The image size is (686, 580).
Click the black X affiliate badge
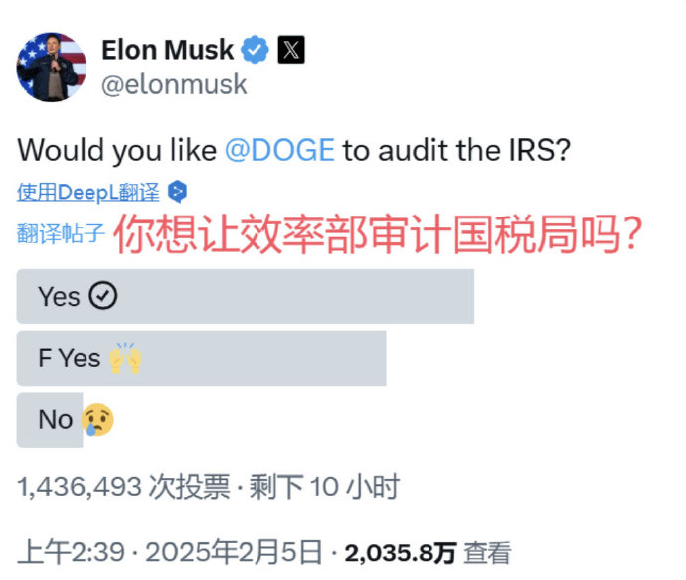[x=291, y=50]
